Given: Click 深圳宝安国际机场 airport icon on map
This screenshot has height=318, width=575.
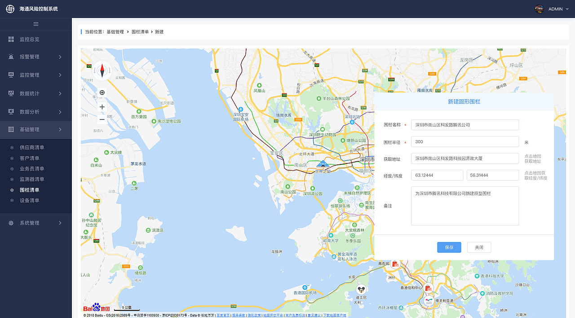Looking at the screenshot, I should (241, 109).
